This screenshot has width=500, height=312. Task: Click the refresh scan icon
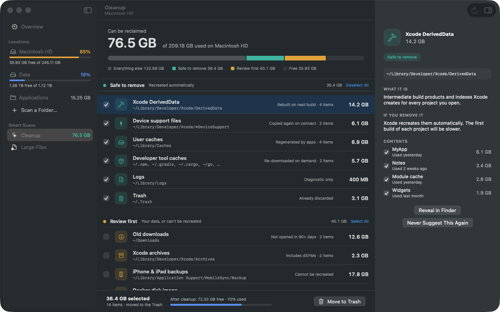tap(474, 11)
